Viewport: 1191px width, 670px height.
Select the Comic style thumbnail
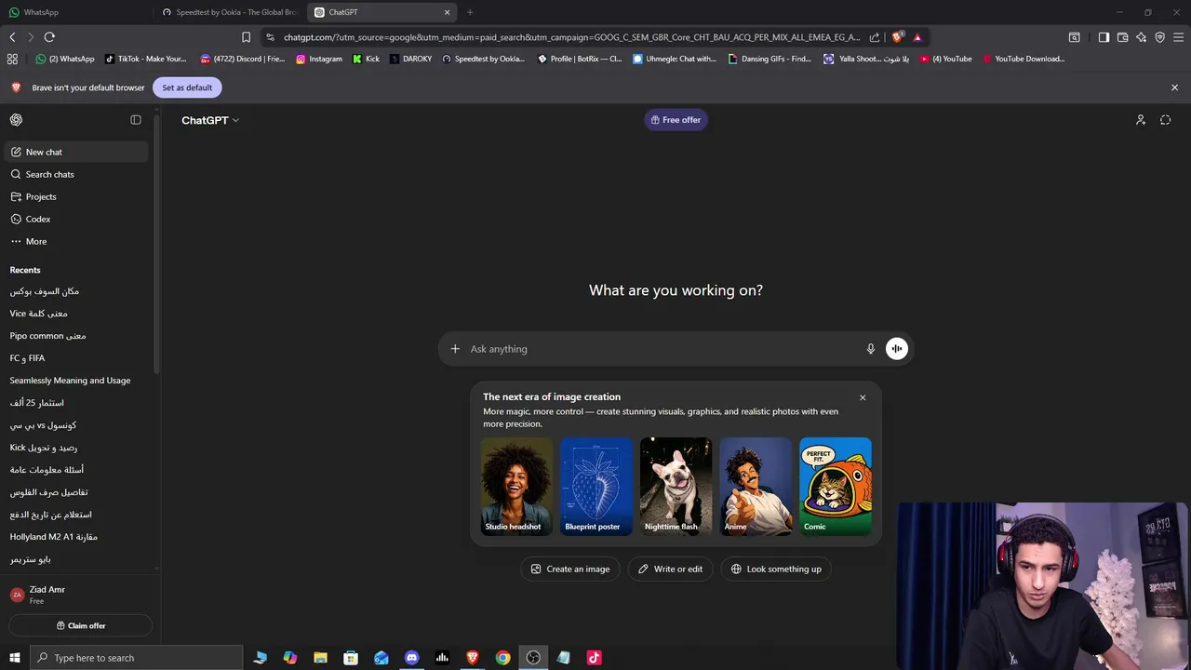836,486
